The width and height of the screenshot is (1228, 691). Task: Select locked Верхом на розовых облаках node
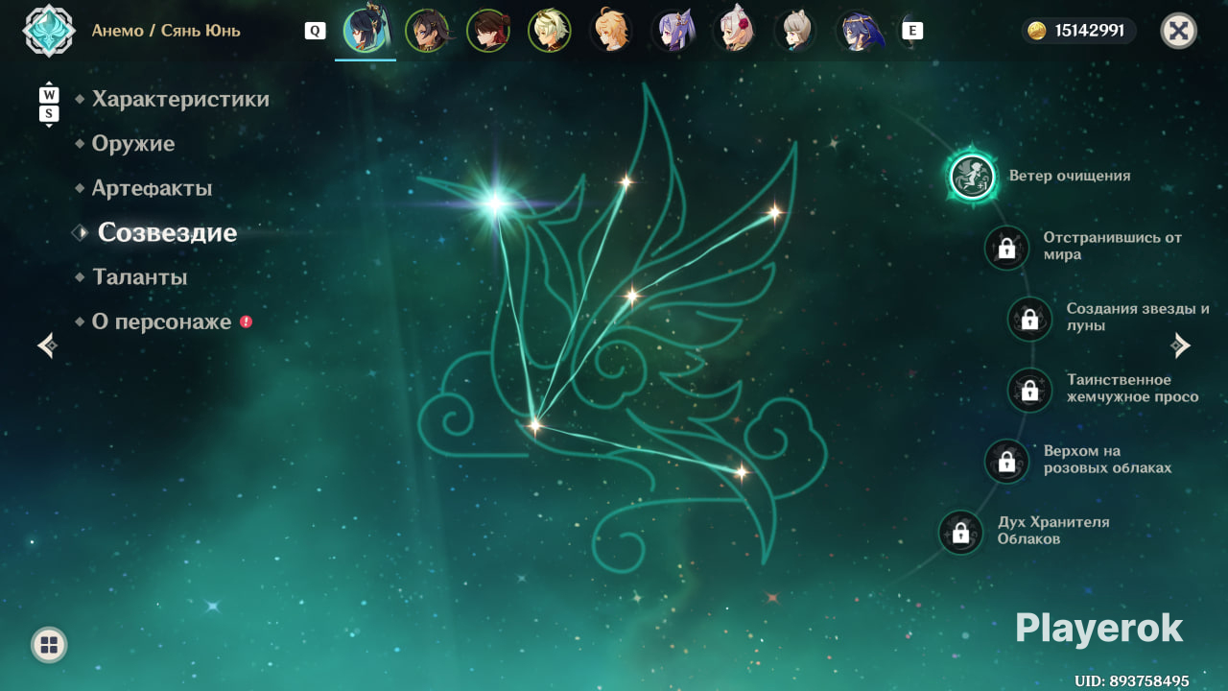pyautogui.click(x=1006, y=461)
